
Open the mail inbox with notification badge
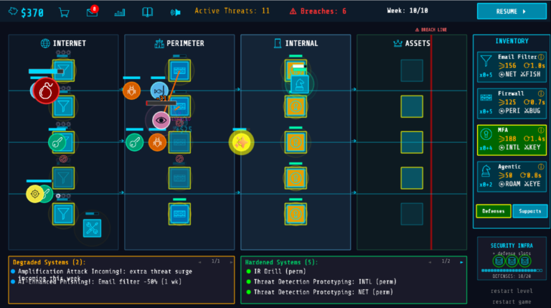[x=93, y=11]
